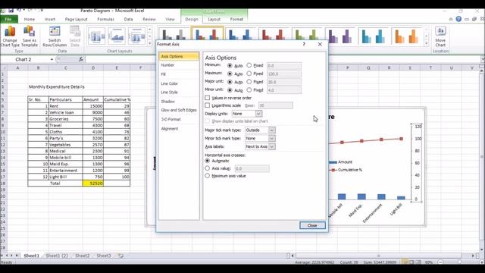Open Major tick mark type dropdown
This screenshot has width=485, height=273.
271,130
